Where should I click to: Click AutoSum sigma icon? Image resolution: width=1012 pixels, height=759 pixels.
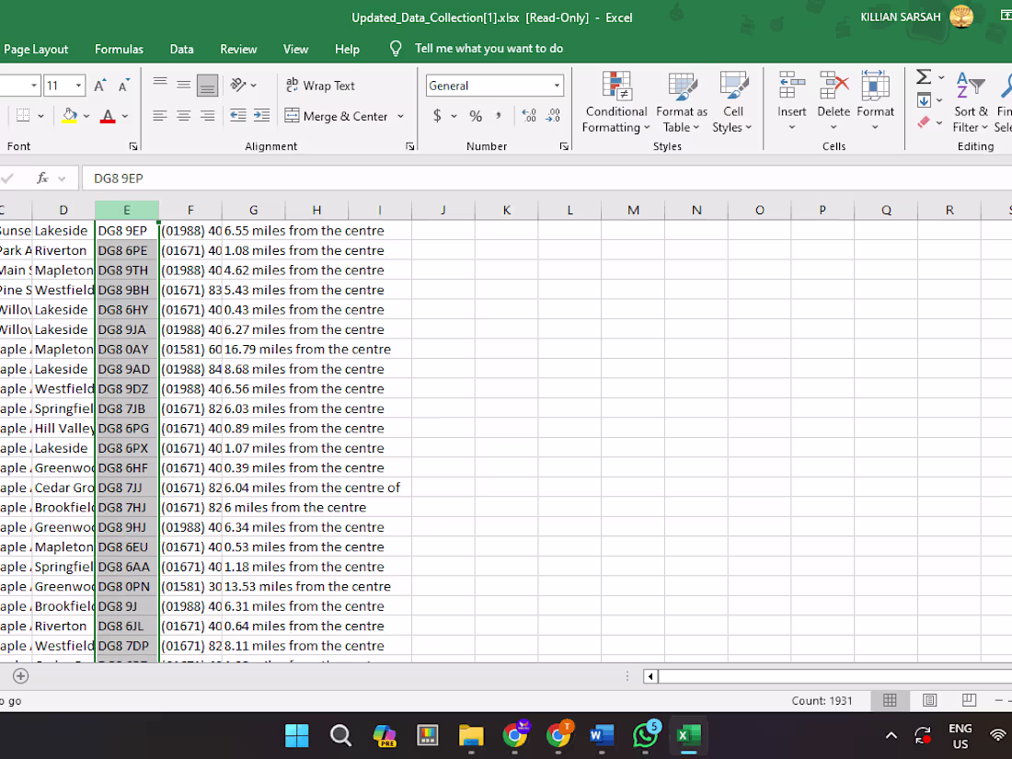coord(924,76)
